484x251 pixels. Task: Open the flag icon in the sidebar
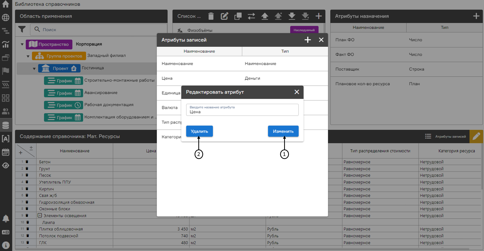pos(6,71)
